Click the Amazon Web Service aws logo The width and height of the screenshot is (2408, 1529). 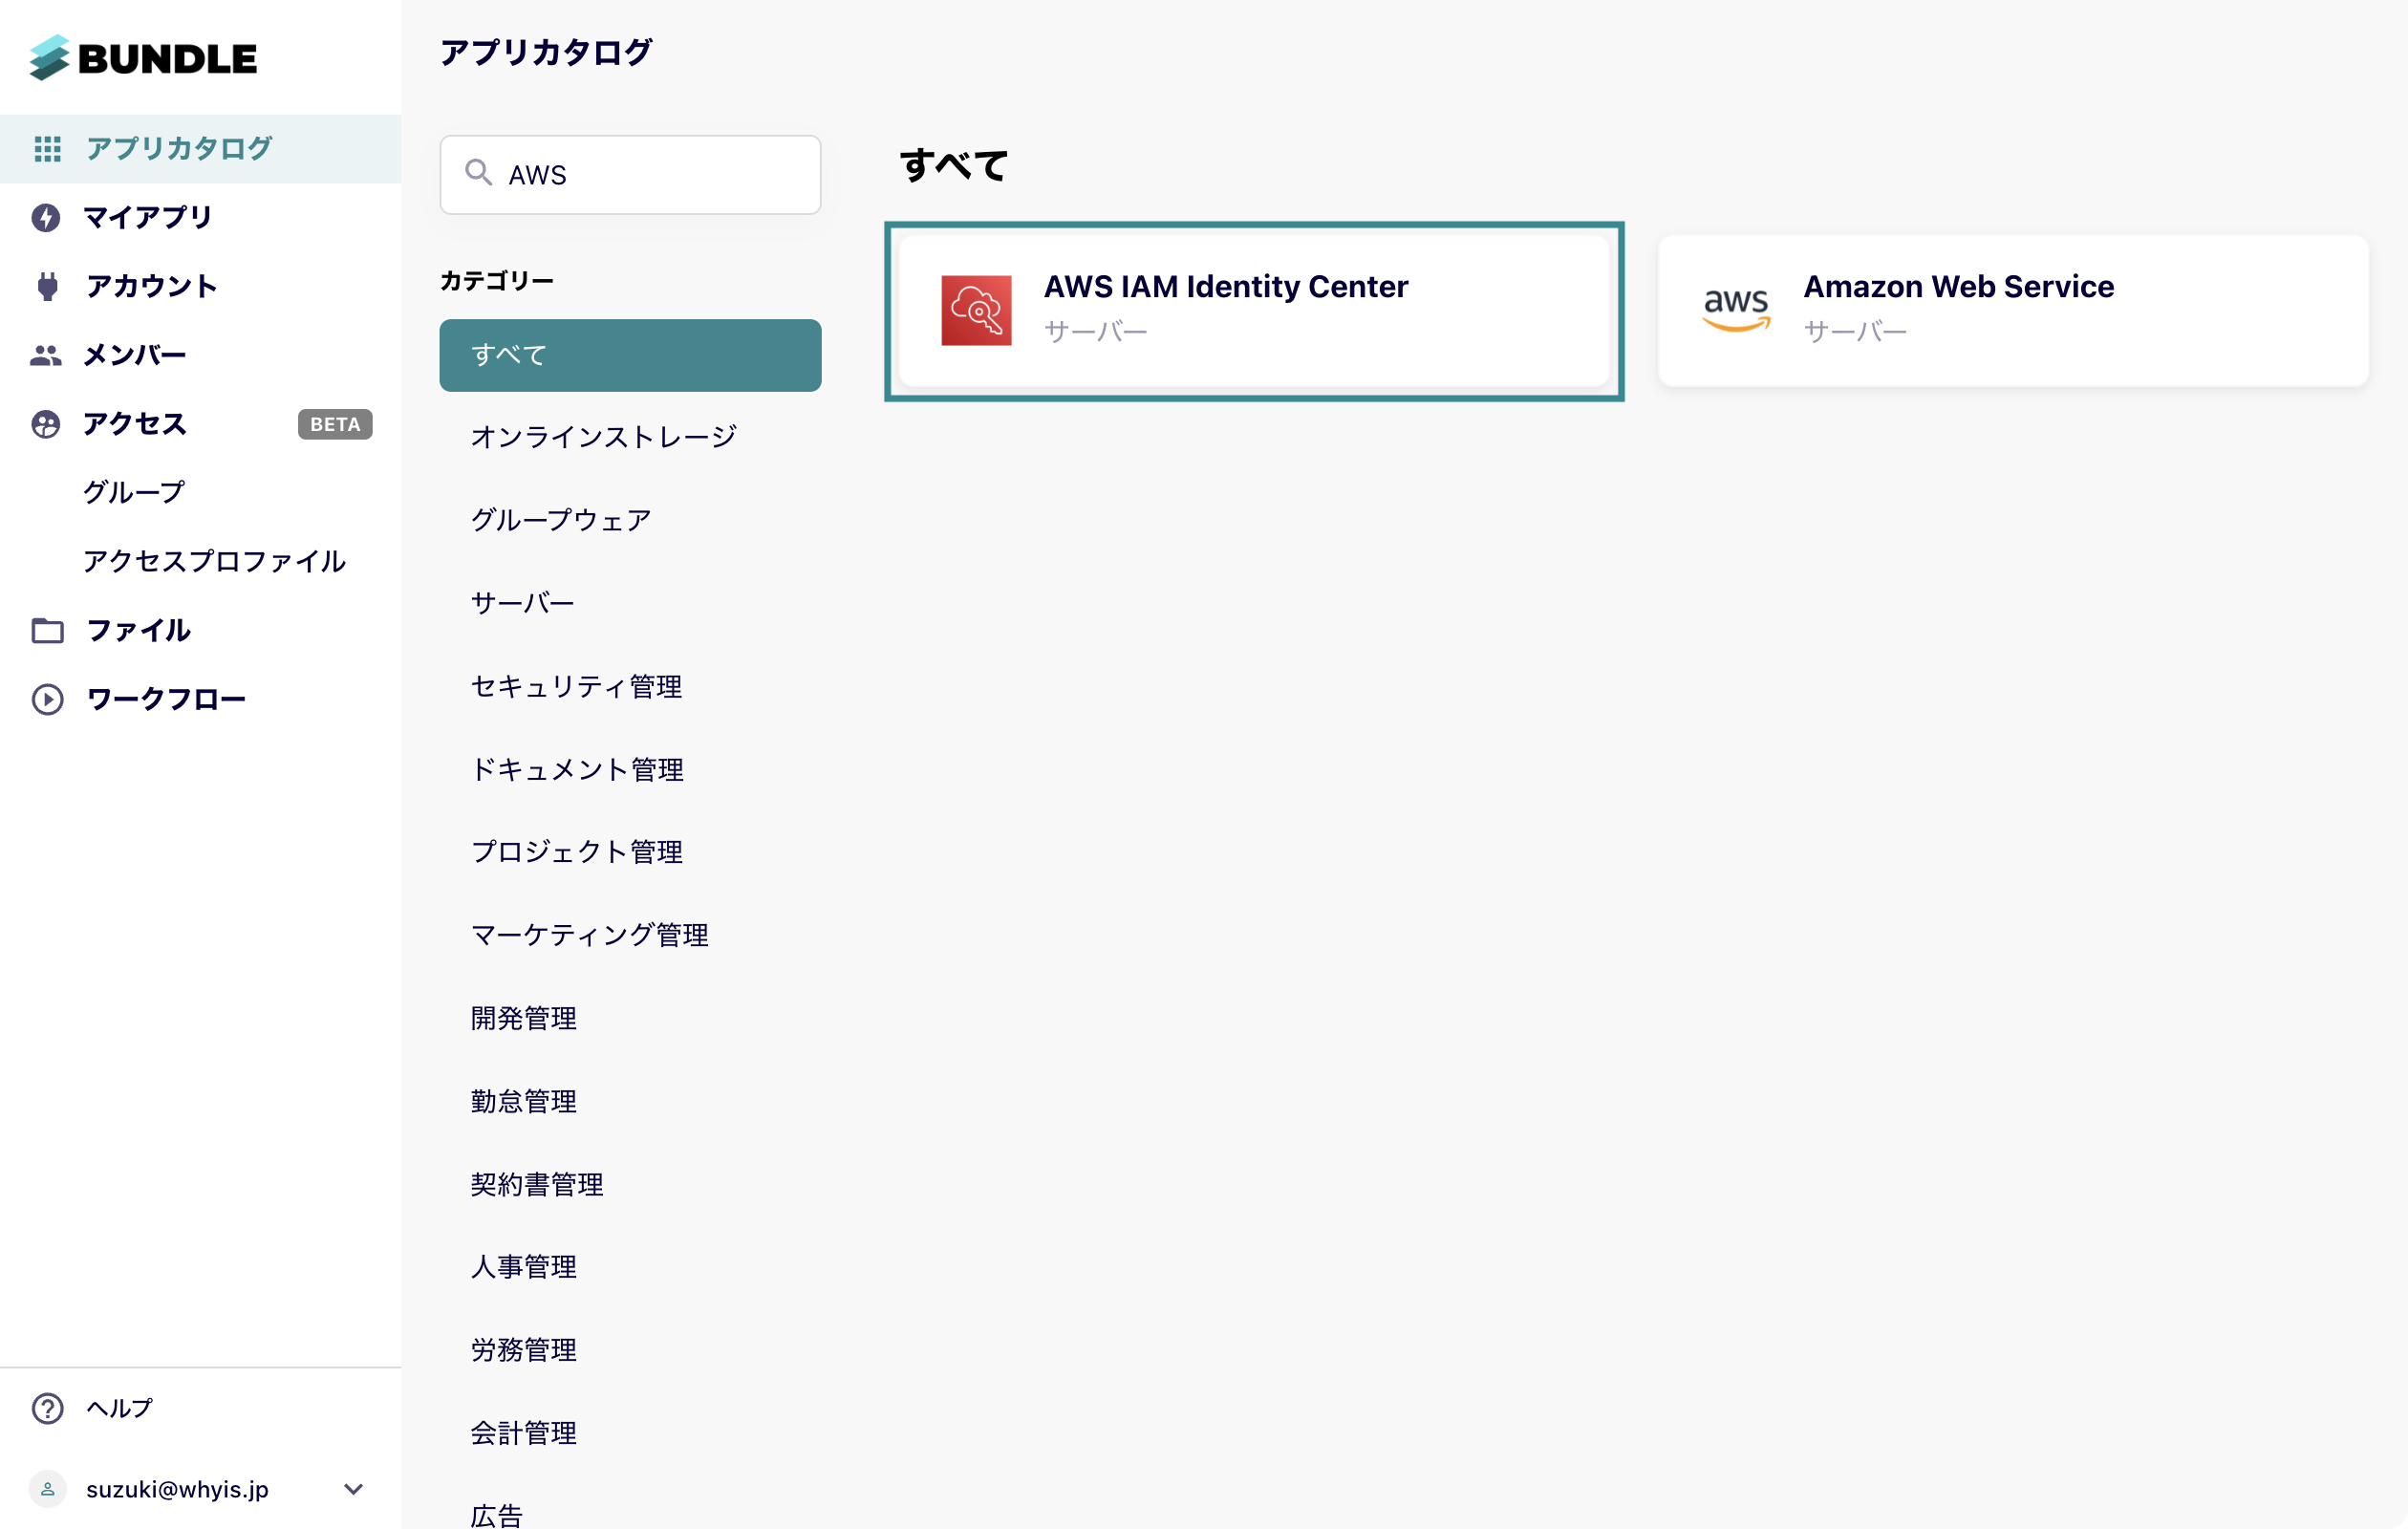click(1736, 311)
